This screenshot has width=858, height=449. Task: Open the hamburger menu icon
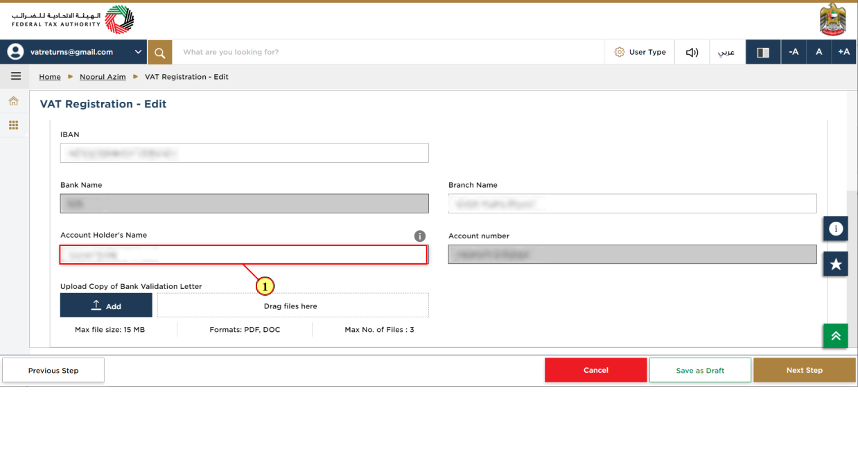(15, 76)
